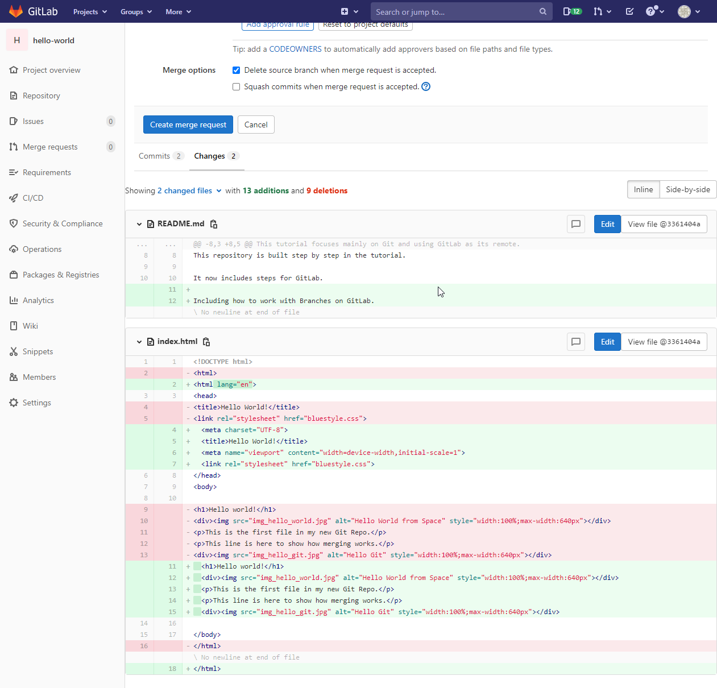The width and height of the screenshot is (717, 688).
Task: Copy README.md file path icon
Action: tap(214, 224)
